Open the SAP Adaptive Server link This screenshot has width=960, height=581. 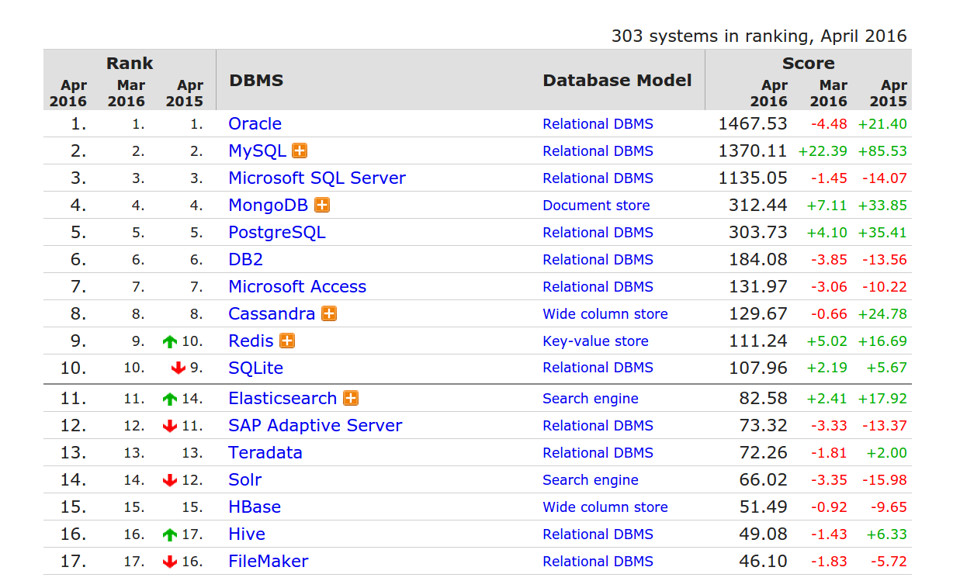tap(315, 426)
